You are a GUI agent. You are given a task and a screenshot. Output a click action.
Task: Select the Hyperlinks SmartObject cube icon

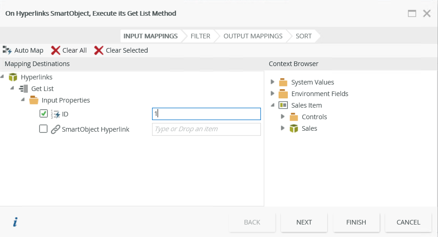[x=13, y=77]
